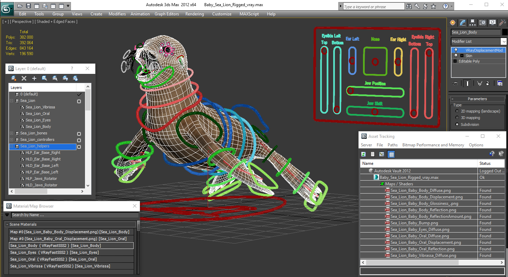
Task: Open Paths menu in Asset Tracking
Action: (x=392, y=145)
